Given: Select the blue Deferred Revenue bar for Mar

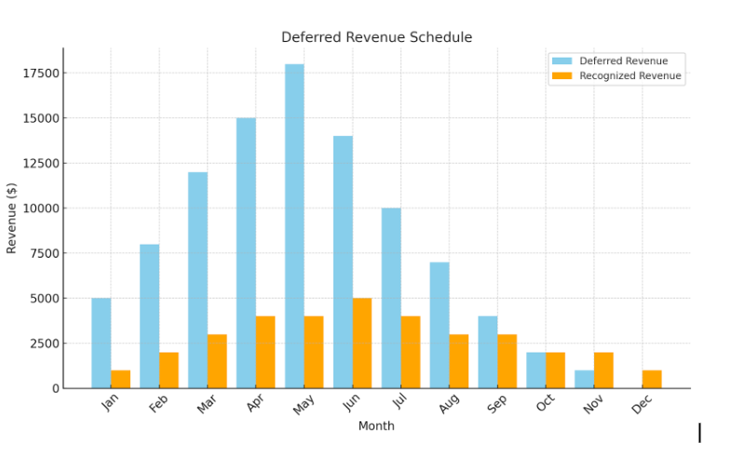Looking at the screenshot, I should 198,280.
